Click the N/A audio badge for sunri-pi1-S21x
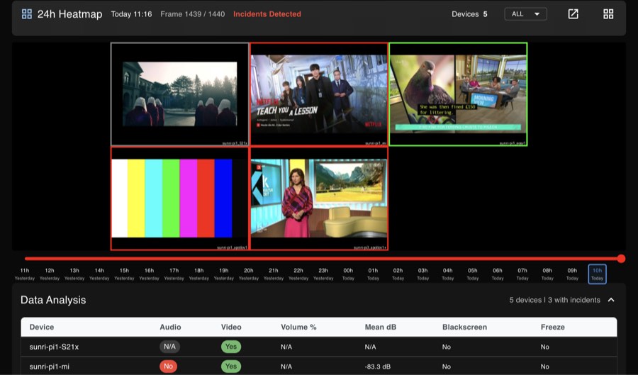Image resolution: width=638 pixels, height=375 pixels. click(x=169, y=347)
